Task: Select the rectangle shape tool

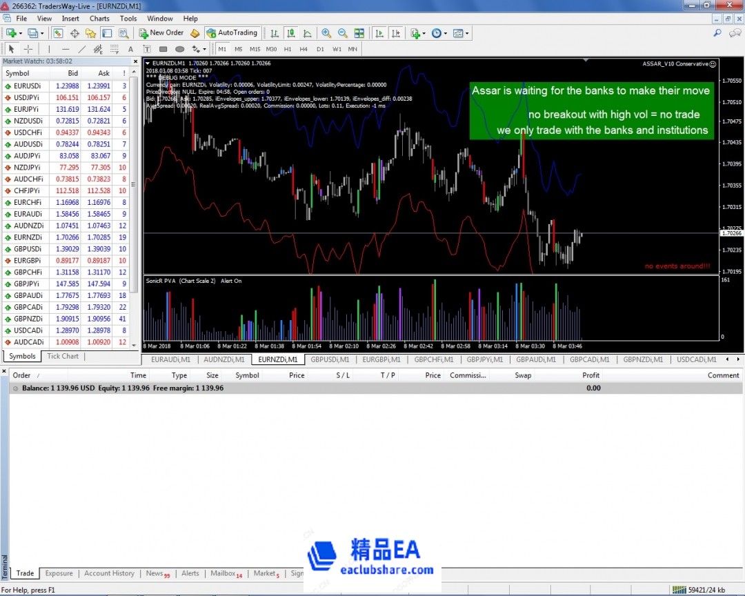Action: click(x=163, y=49)
